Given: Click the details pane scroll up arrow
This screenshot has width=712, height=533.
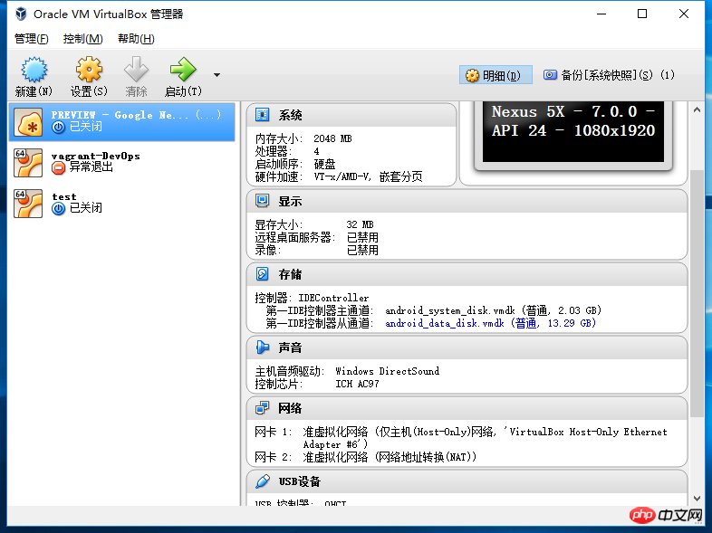Looking at the screenshot, I should (697, 109).
